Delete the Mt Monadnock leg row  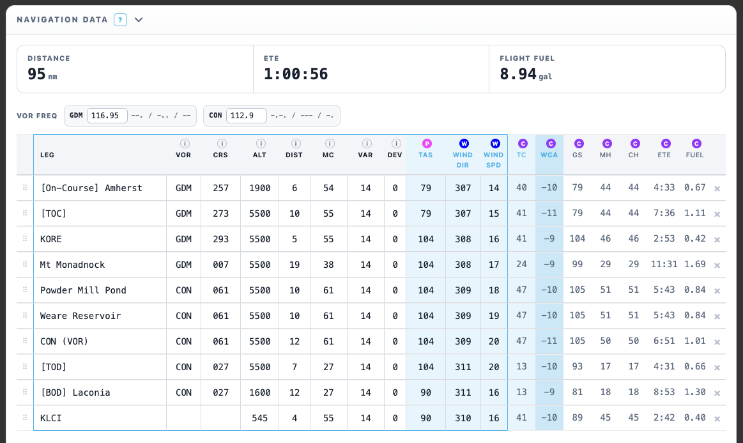click(x=717, y=266)
